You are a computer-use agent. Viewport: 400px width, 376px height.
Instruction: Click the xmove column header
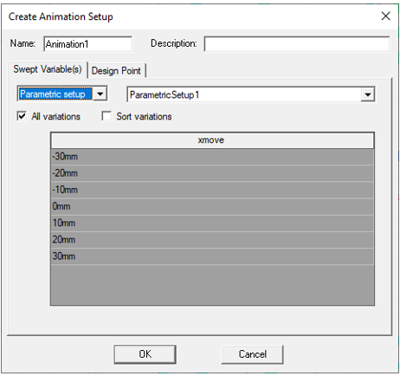[x=212, y=140]
